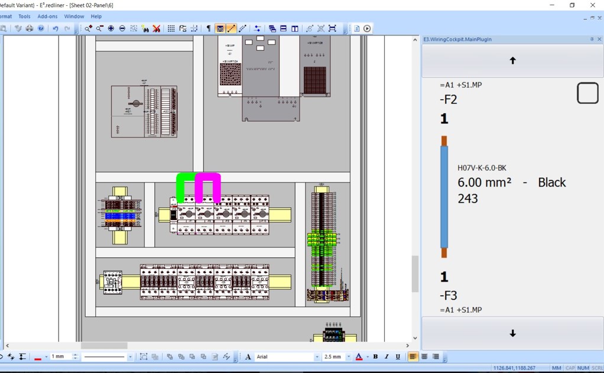This screenshot has width=604, height=373.
Task: Click the Undo arrow icon
Action: 55,28
